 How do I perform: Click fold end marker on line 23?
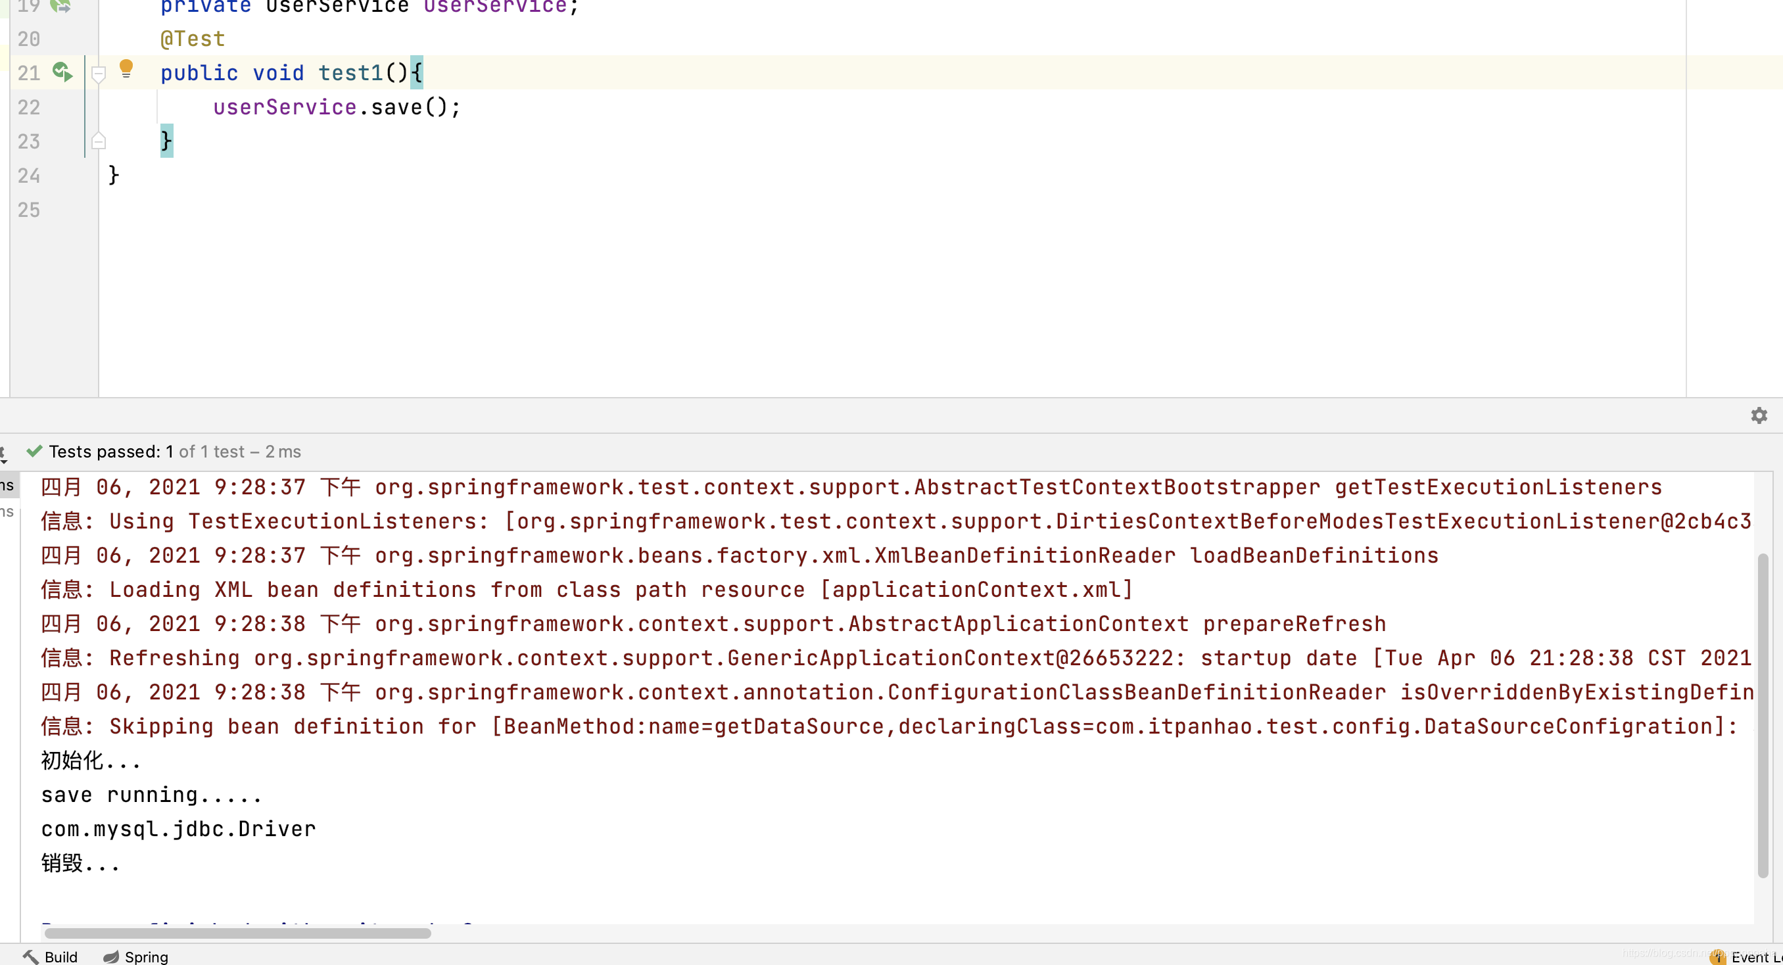[98, 141]
